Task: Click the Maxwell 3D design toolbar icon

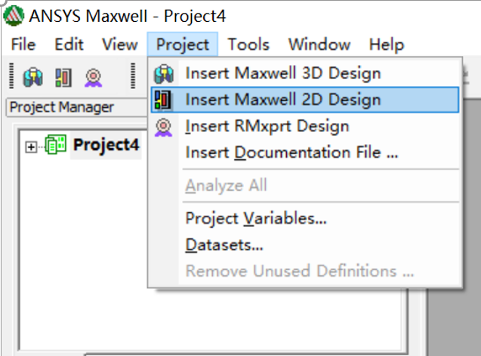Action: click(33, 75)
